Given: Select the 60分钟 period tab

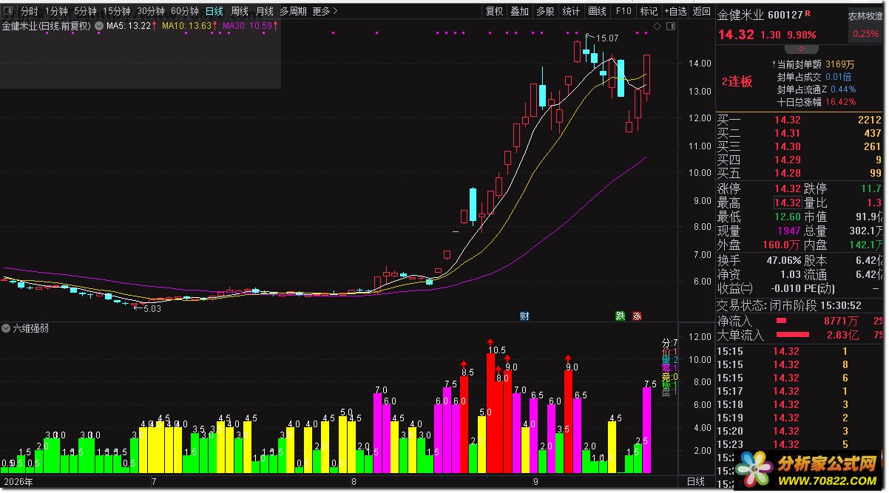Looking at the screenshot, I should pyautogui.click(x=185, y=11).
